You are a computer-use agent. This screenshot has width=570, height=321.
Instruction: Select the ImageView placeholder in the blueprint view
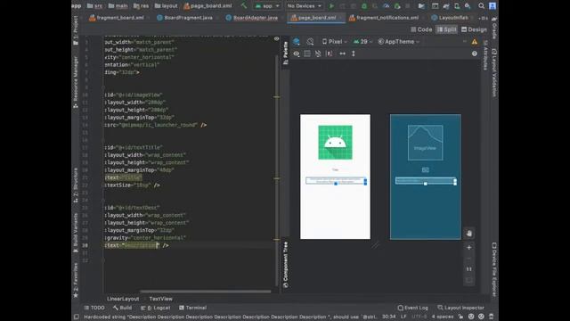[425, 143]
